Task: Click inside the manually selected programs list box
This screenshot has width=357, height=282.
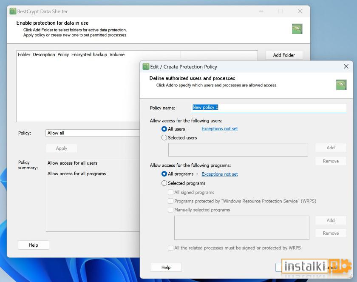Action: [x=242, y=228]
